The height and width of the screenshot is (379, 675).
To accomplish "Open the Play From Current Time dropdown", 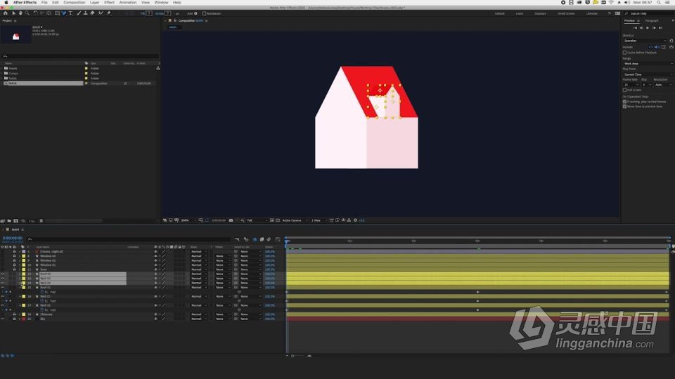I will click(648, 74).
